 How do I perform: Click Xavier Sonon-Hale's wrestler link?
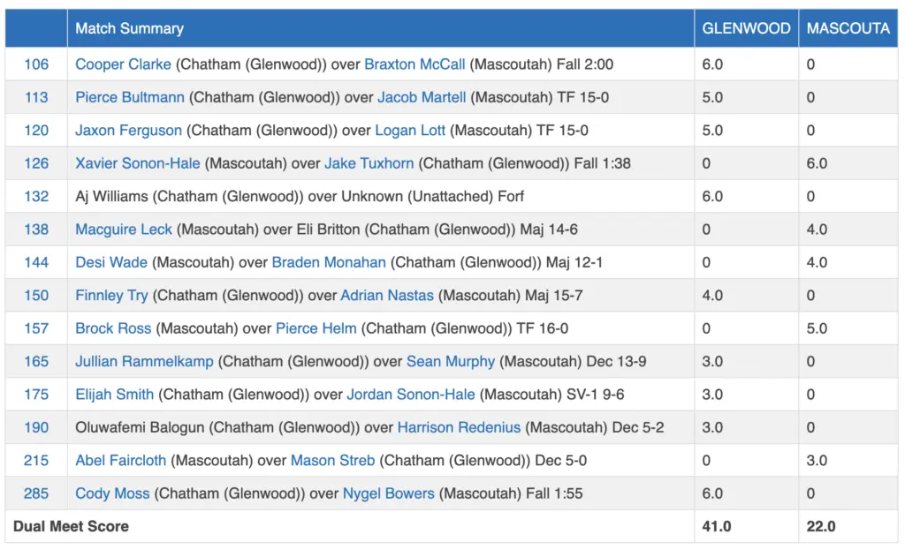click(138, 163)
